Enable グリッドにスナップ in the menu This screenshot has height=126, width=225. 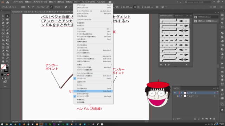point(93,91)
